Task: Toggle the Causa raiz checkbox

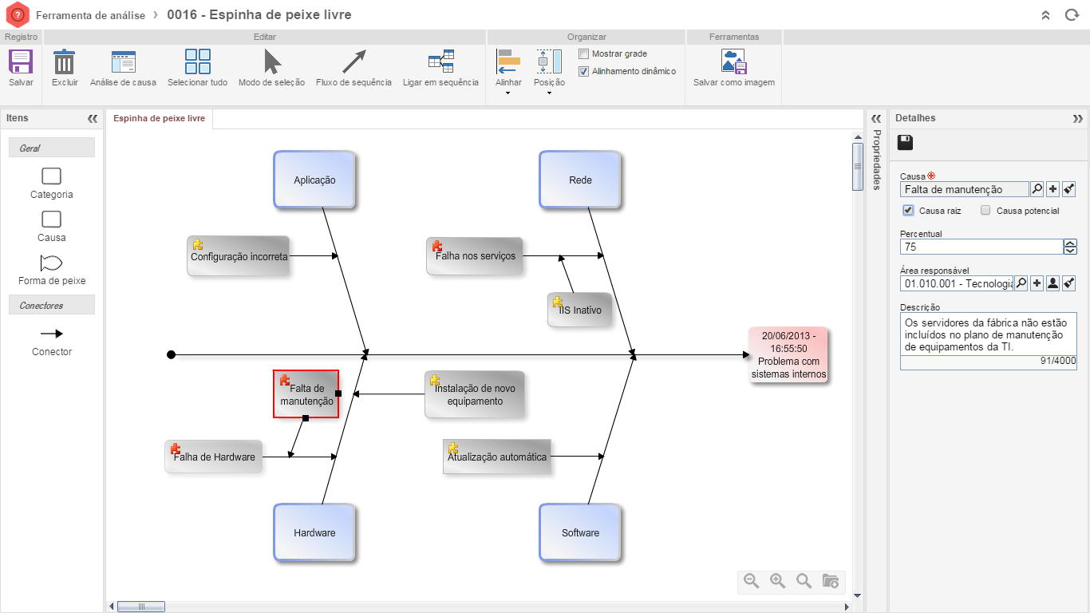Action: coord(908,211)
